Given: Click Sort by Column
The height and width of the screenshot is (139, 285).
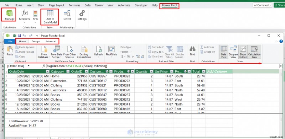Looking at the screenshot, I should pos(180,52).
